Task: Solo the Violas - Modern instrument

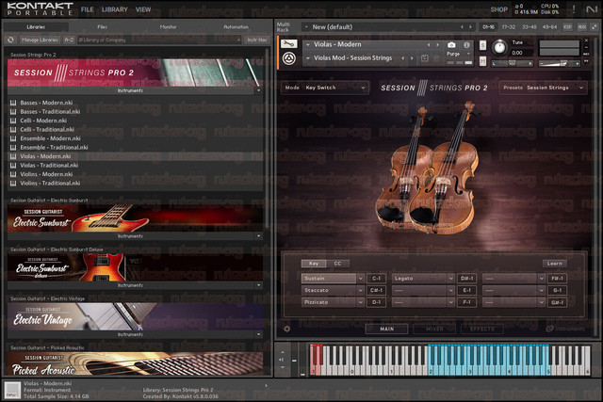Action: click(482, 45)
